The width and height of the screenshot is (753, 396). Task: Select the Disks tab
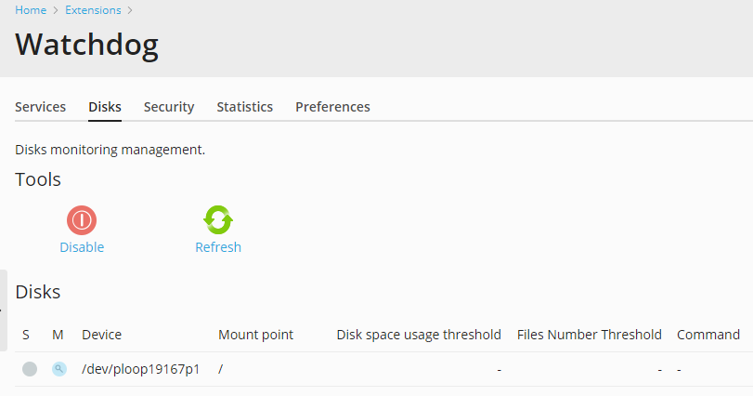(105, 107)
